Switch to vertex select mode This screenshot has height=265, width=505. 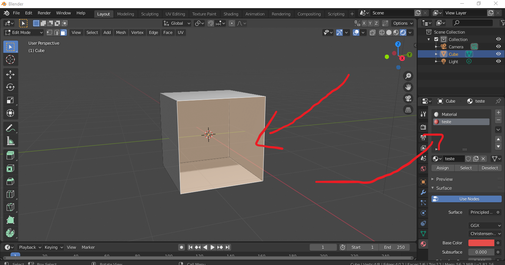(x=50, y=32)
